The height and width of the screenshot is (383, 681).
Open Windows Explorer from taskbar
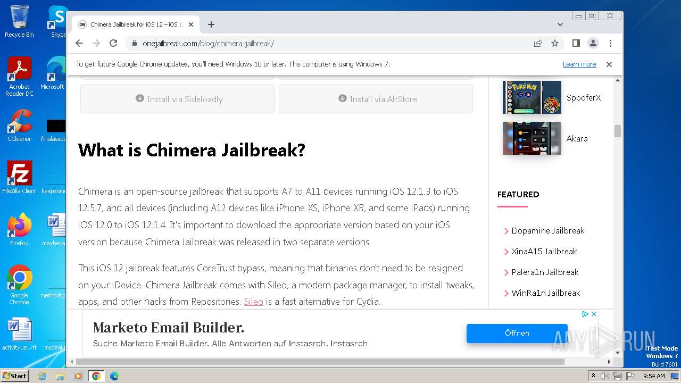pyautogui.click(x=60, y=376)
